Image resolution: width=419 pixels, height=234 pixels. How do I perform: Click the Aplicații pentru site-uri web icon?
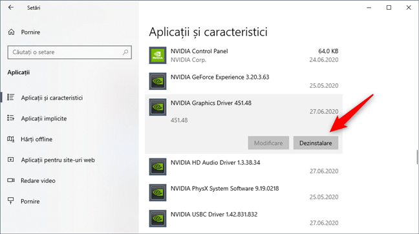11,160
